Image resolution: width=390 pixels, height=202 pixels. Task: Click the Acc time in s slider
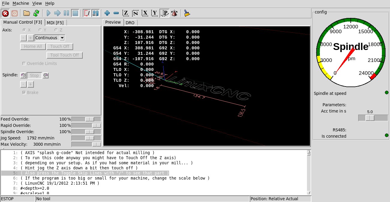(x=373, y=118)
